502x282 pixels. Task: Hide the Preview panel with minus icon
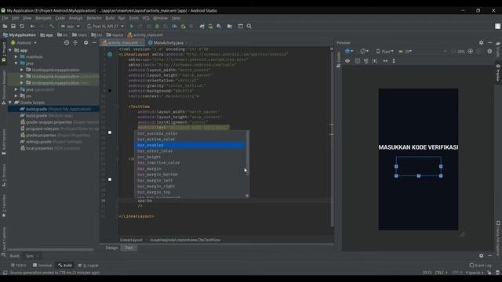(x=489, y=42)
